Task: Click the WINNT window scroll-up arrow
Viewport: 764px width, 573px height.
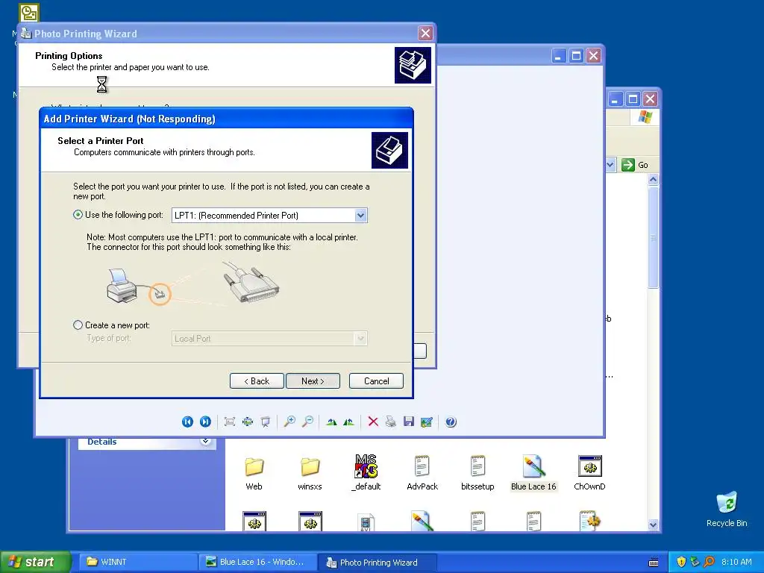Action: tap(654, 179)
